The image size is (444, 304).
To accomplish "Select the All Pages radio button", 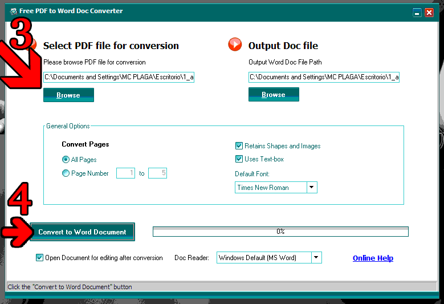I will pos(66,160).
